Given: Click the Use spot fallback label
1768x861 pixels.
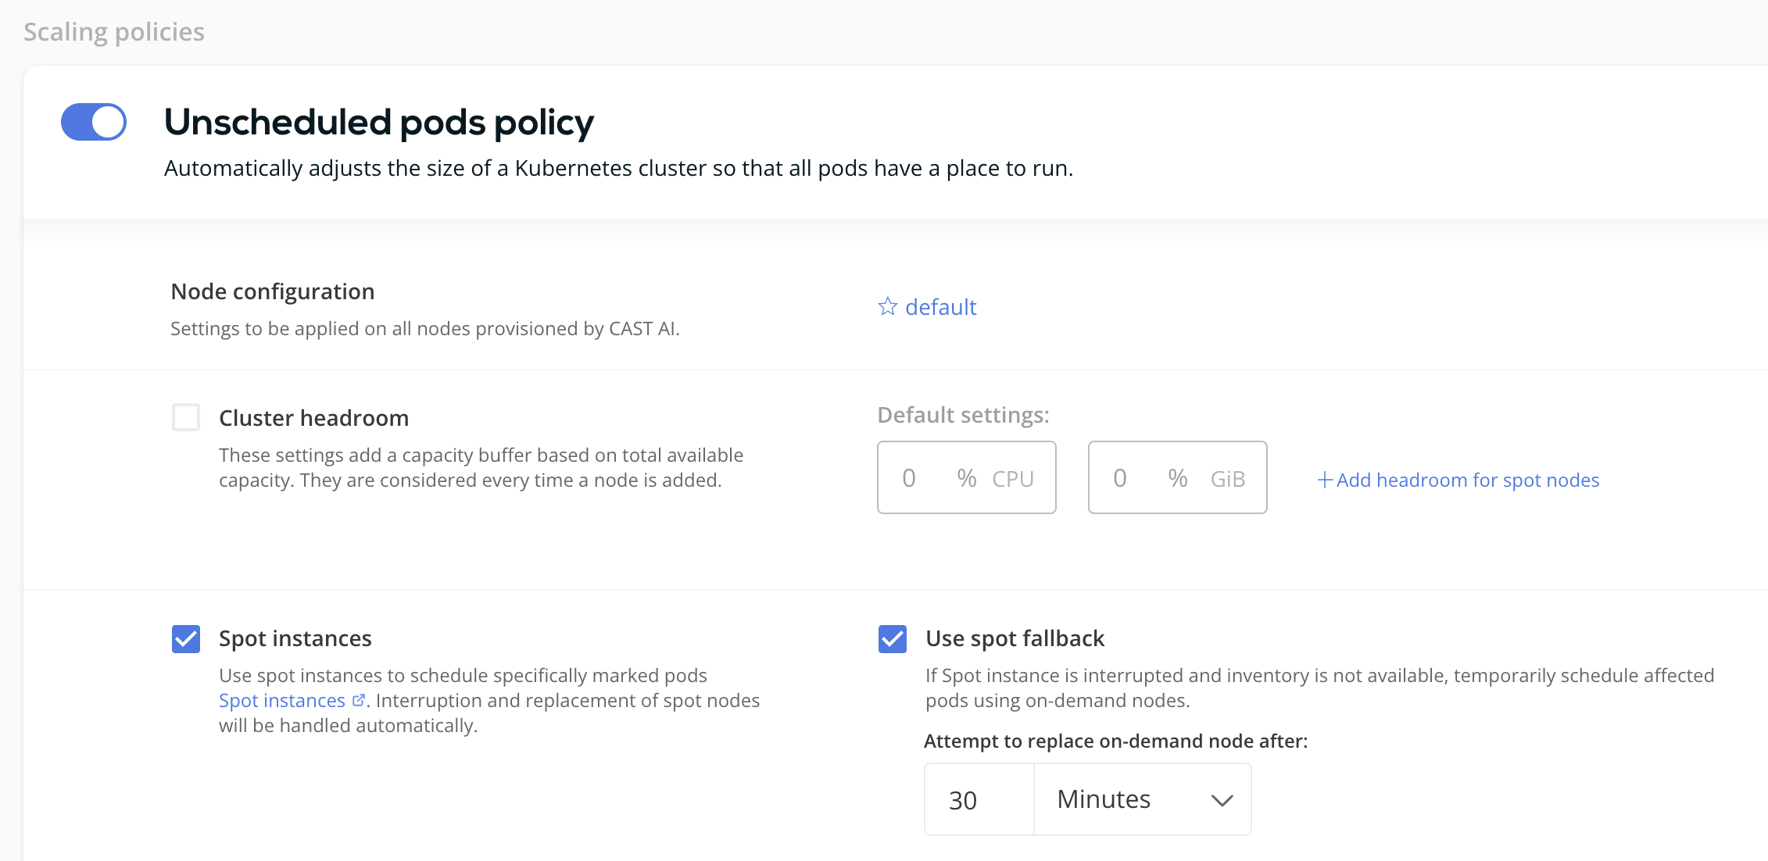Looking at the screenshot, I should tap(1015, 638).
